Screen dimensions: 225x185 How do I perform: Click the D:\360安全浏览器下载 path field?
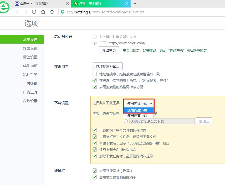162,121
